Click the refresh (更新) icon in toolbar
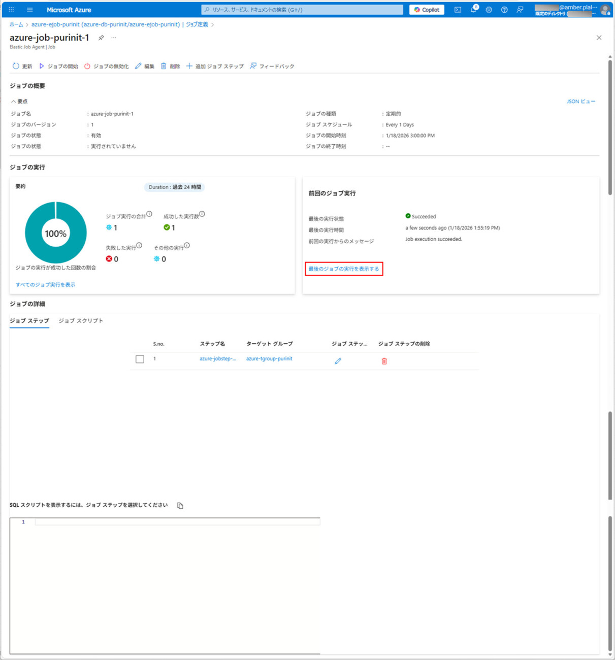Viewport: 615px width, 660px height. click(16, 66)
